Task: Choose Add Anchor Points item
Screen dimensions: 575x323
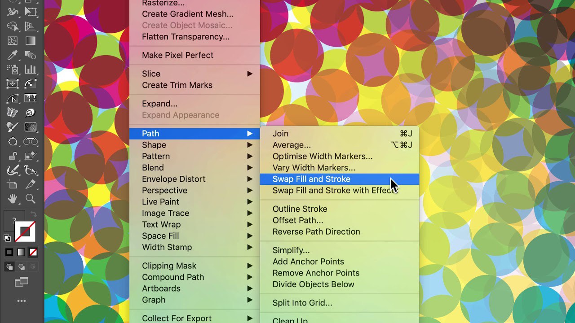Action: tap(340, 262)
